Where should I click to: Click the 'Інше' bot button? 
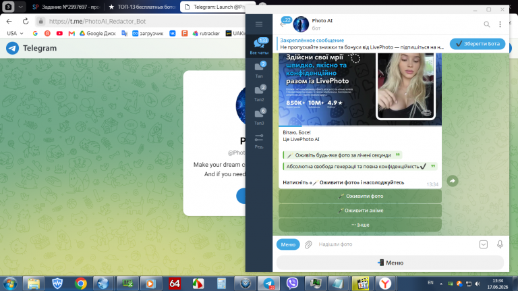point(360,225)
